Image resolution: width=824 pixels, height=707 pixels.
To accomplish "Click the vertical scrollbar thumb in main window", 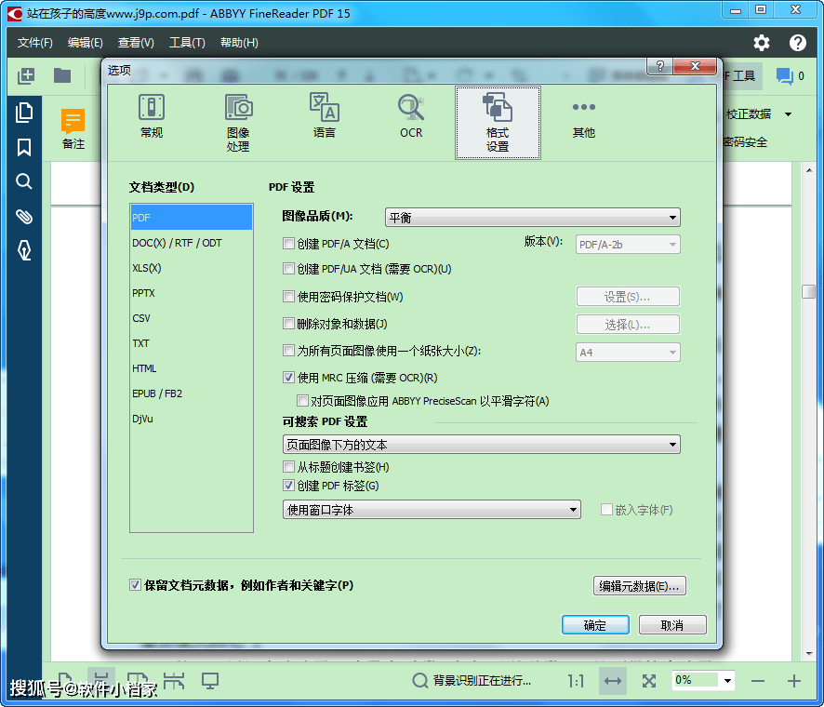I will point(809,292).
